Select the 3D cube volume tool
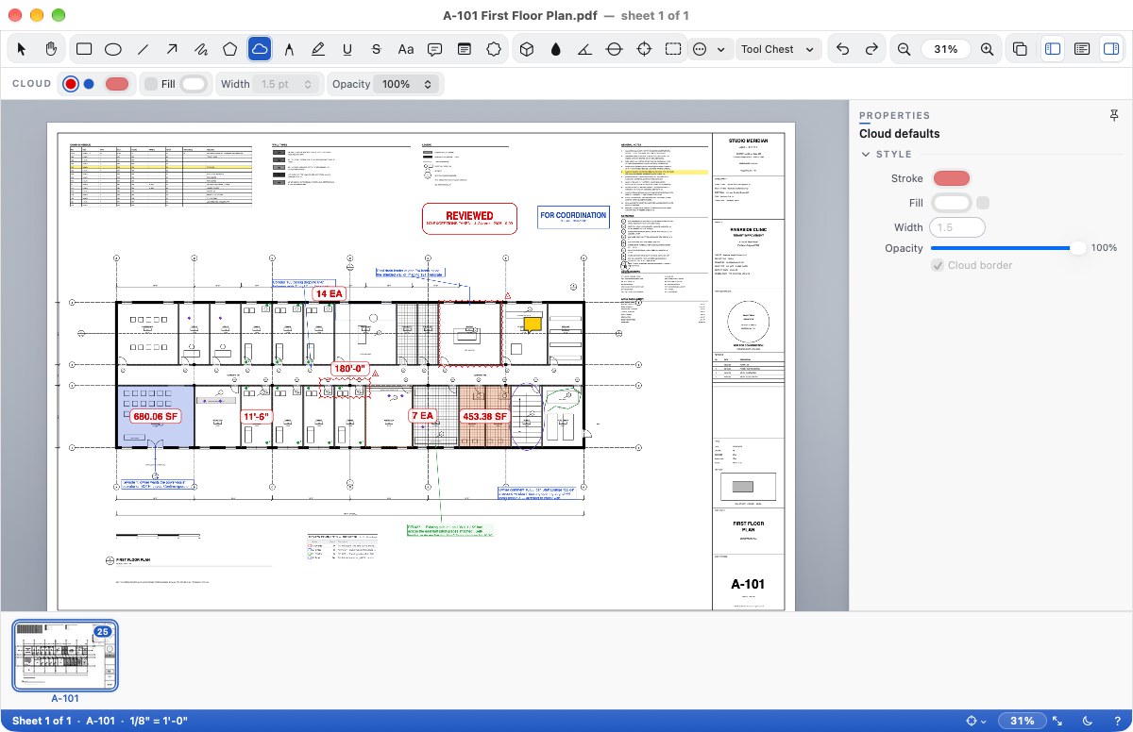The height and width of the screenshot is (732, 1133). [528, 49]
